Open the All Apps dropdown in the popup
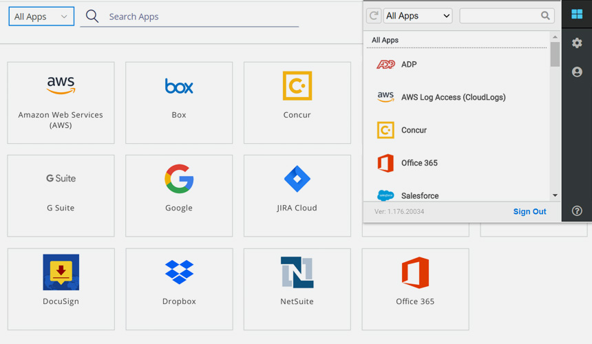Viewport: 592px width, 344px height. pyautogui.click(x=418, y=16)
